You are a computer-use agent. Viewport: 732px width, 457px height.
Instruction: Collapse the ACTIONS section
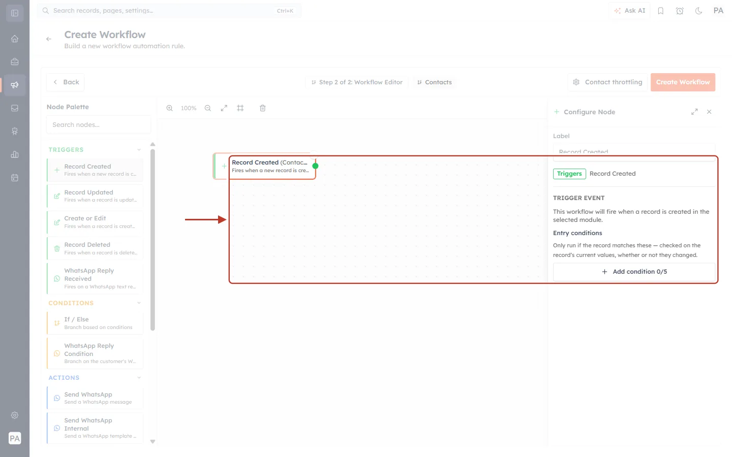139,378
